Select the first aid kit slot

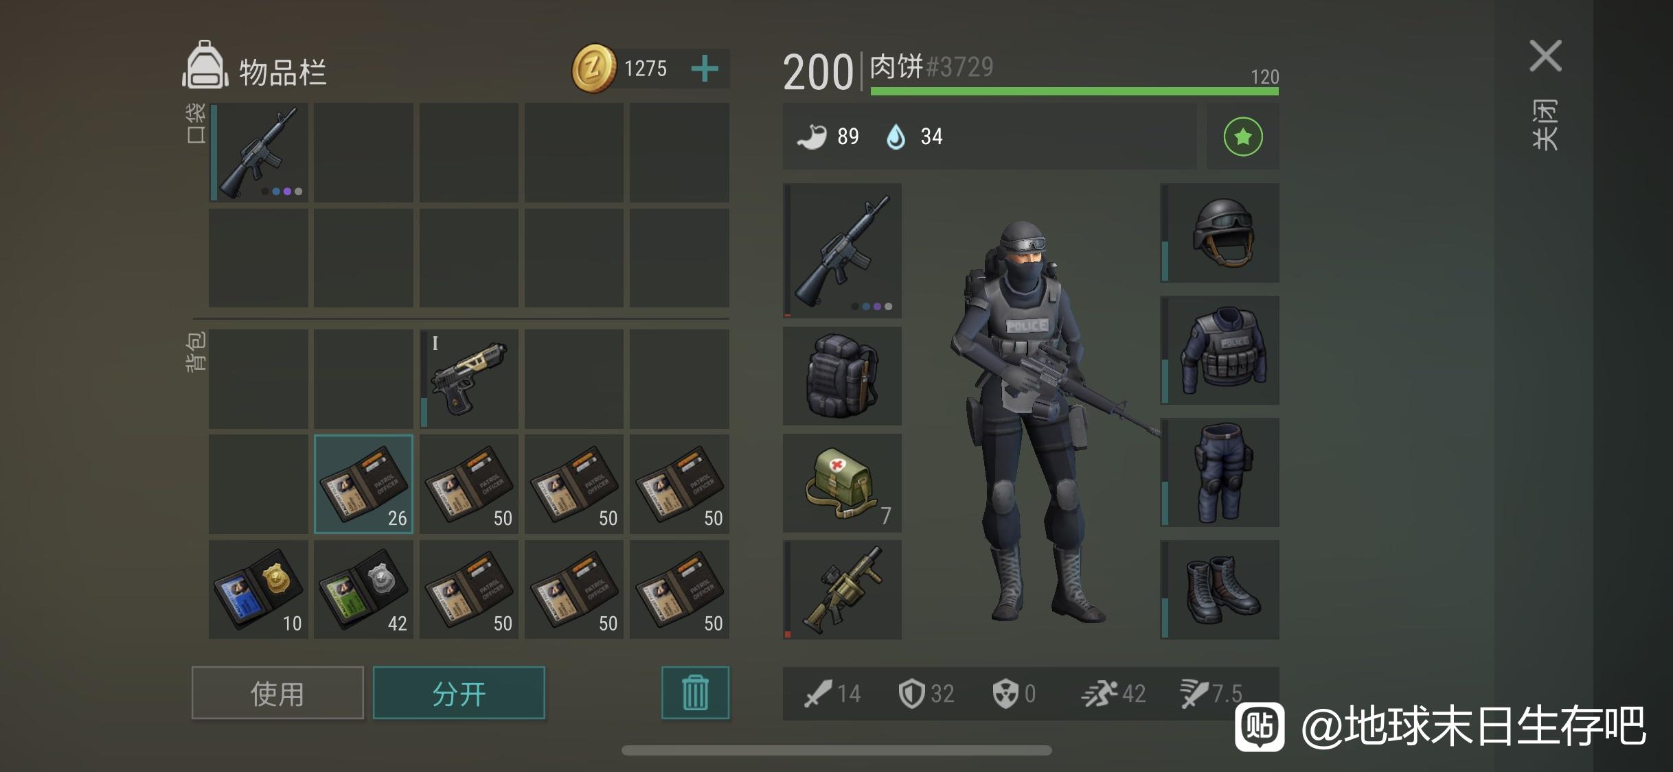point(843,483)
